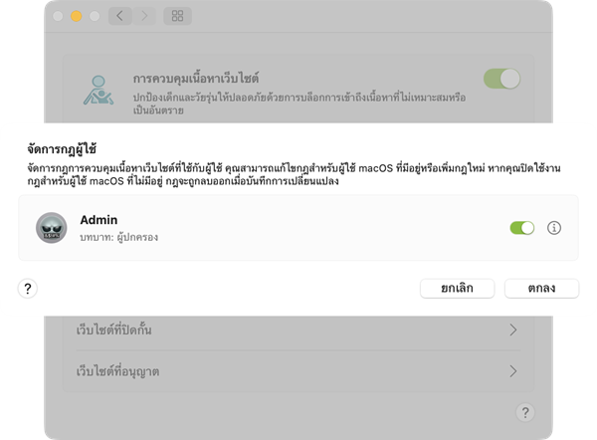This screenshot has width=597, height=440.
Task: Confirm with the ตกลง (OK) button
Action: point(541,289)
